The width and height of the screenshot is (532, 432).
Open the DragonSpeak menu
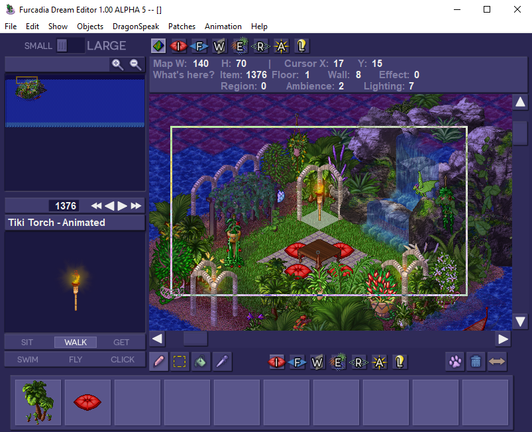pos(136,27)
